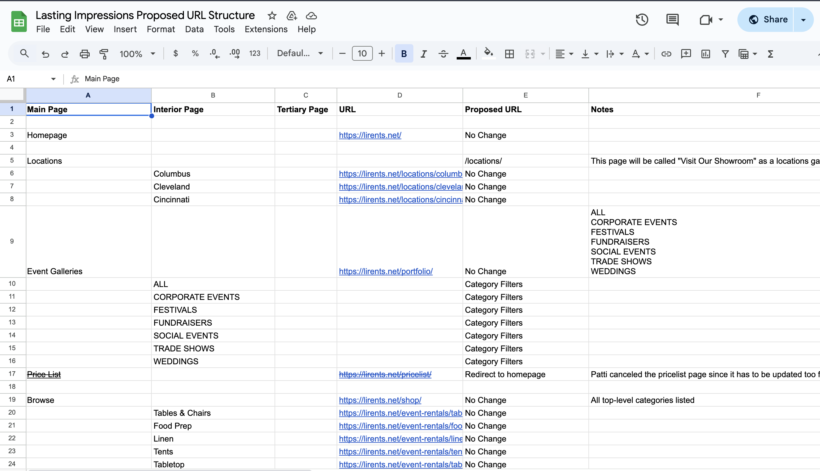Toggle bold formatting
This screenshot has width=820, height=471.
pos(404,53)
